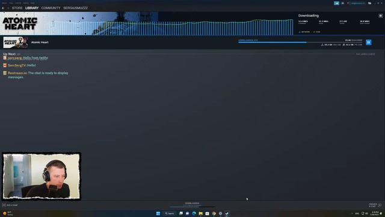Screen dimensions: 385x217
Task: Open the Friends menu in the menu bar
Action: coord(17,3)
